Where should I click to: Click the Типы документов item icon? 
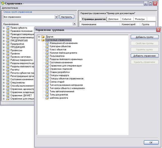click(x=47, y=95)
